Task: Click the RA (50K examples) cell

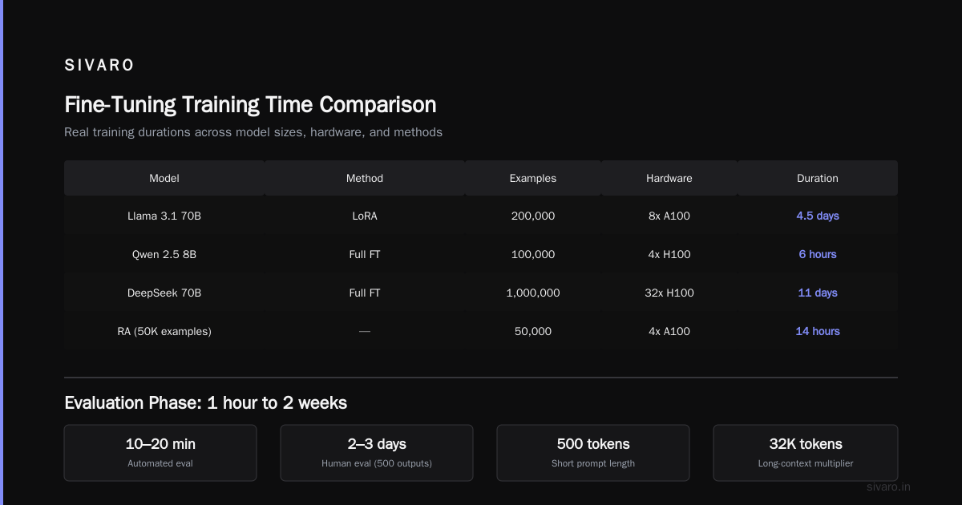Action: pos(164,331)
